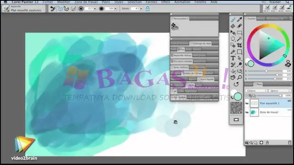Image resolution: width=294 pixels, height=165 pixels.
Task: Click the freehand stroke icon in property bar
Action: 60,8
